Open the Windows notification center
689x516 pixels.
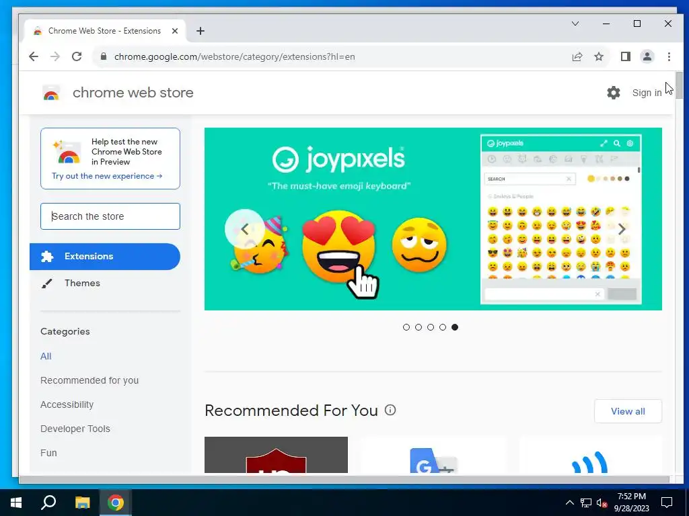pos(667,503)
